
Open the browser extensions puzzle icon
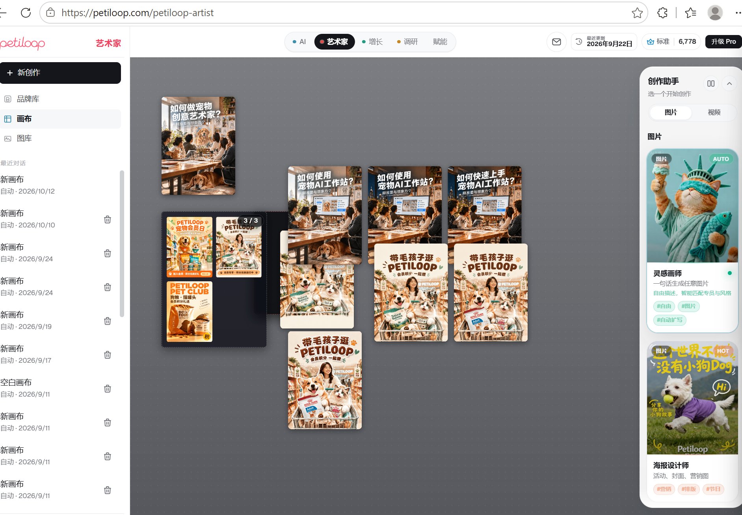click(x=662, y=13)
